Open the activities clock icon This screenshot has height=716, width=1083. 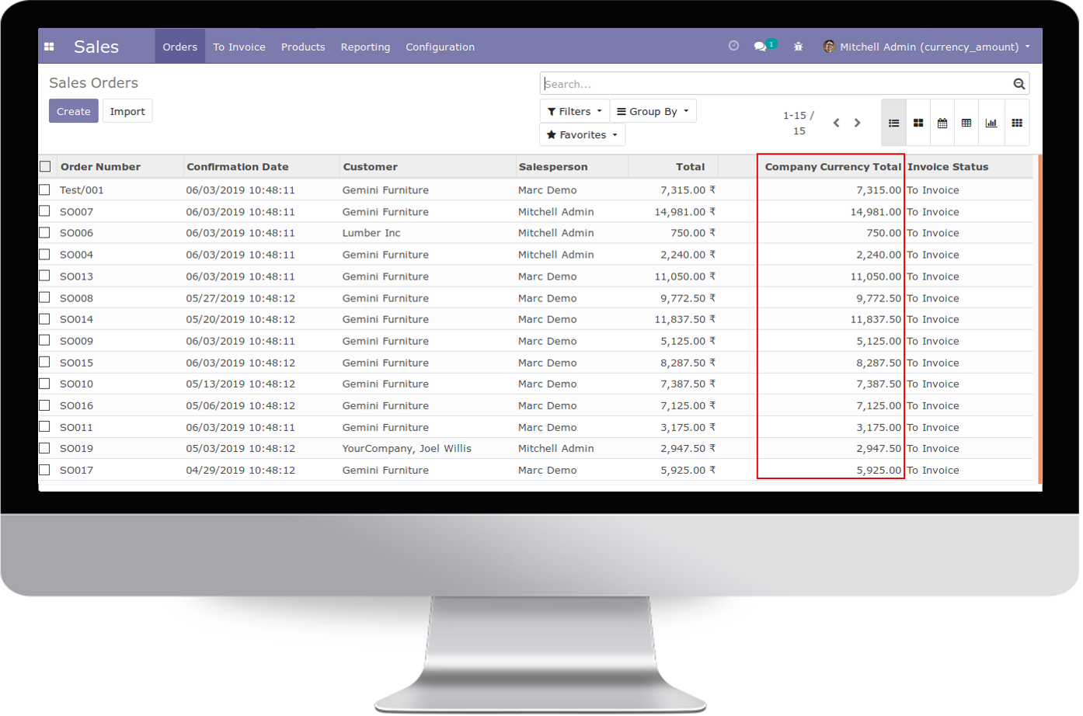coord(733,46)
